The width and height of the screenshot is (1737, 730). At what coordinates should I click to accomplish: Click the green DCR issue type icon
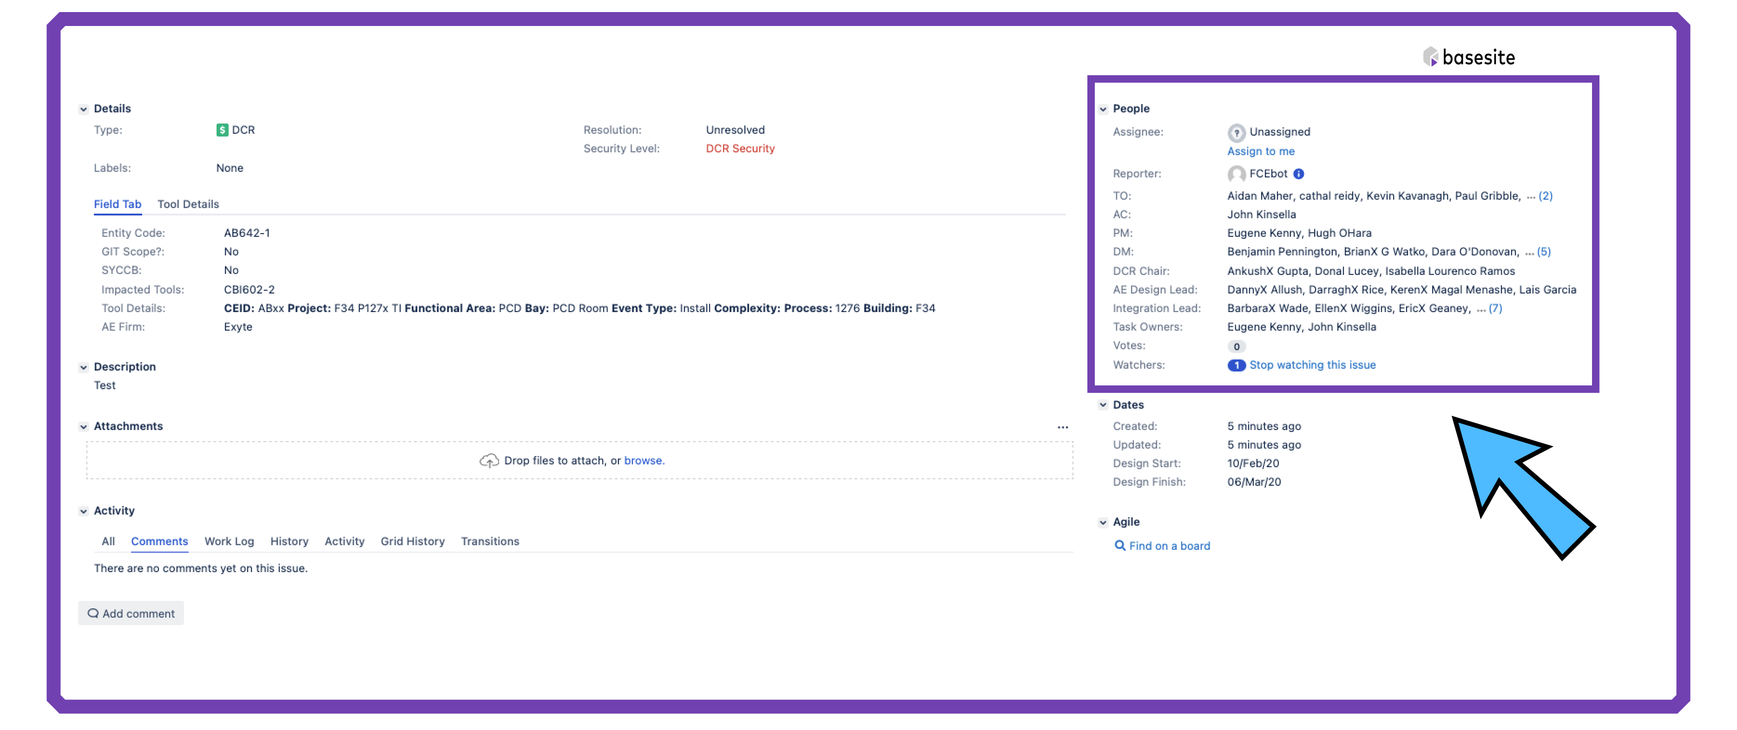[x=222, y=130]
